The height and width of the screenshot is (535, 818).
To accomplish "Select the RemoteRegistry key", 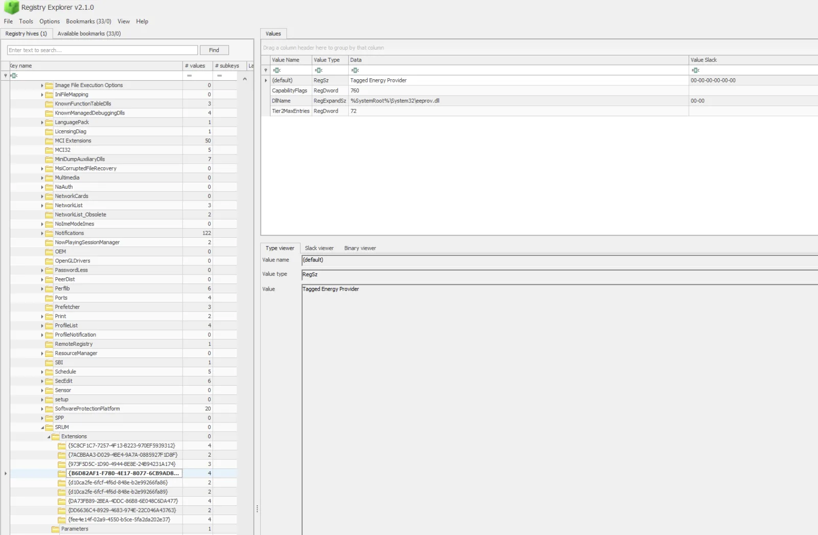I will tap(74, 344).
